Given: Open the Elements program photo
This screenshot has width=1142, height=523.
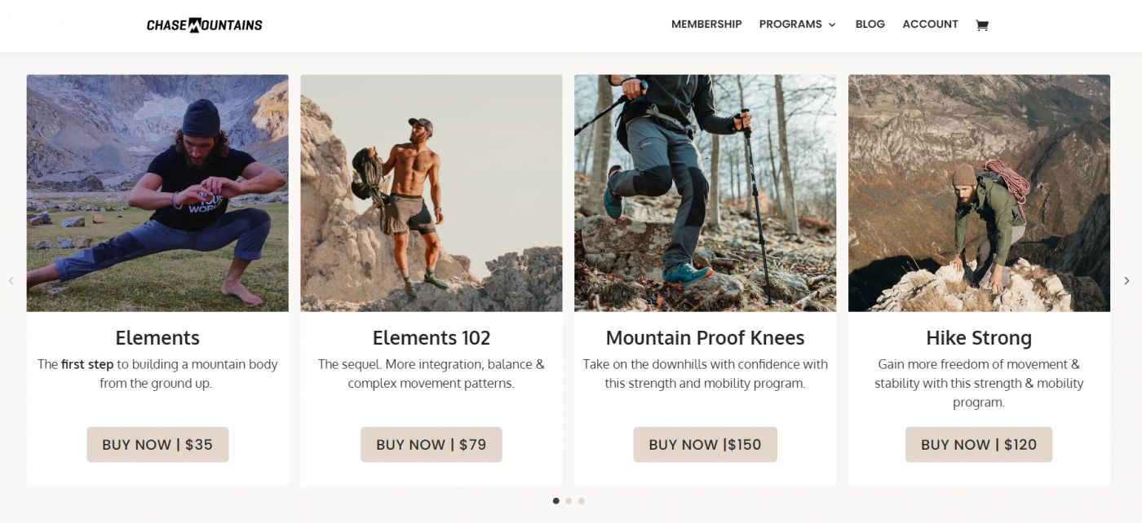Looking at the screenshot, I should click(157, 193).
